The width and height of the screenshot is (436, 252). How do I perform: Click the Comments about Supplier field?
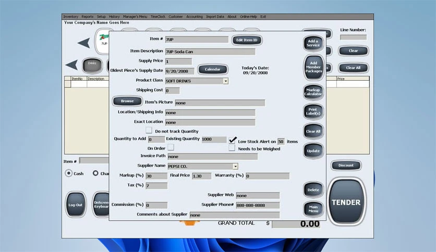pyautogui.click(x=234, y=215)
